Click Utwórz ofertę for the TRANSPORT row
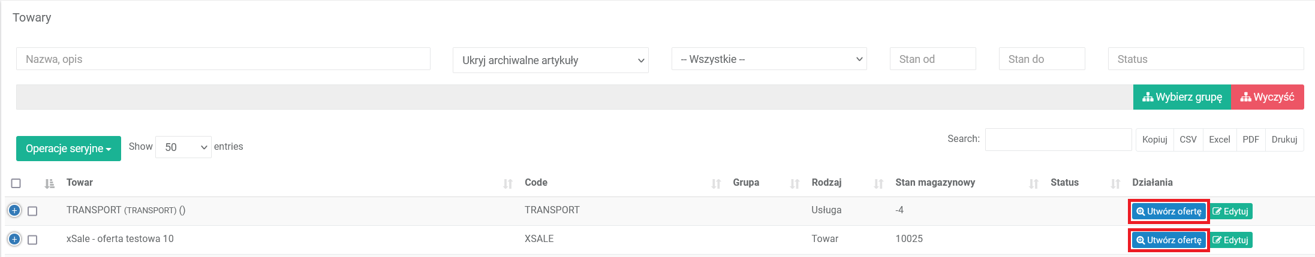This screenshot has height=257, width=1315. pyautogui.click(x=1169, y=211)
